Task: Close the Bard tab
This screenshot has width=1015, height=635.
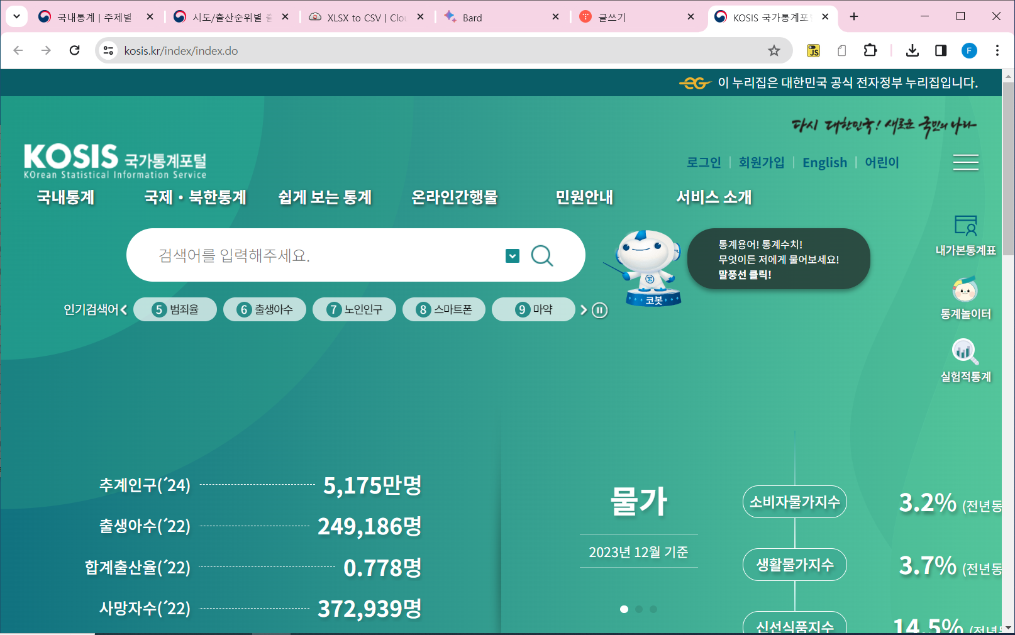Action: click(555, 17)
